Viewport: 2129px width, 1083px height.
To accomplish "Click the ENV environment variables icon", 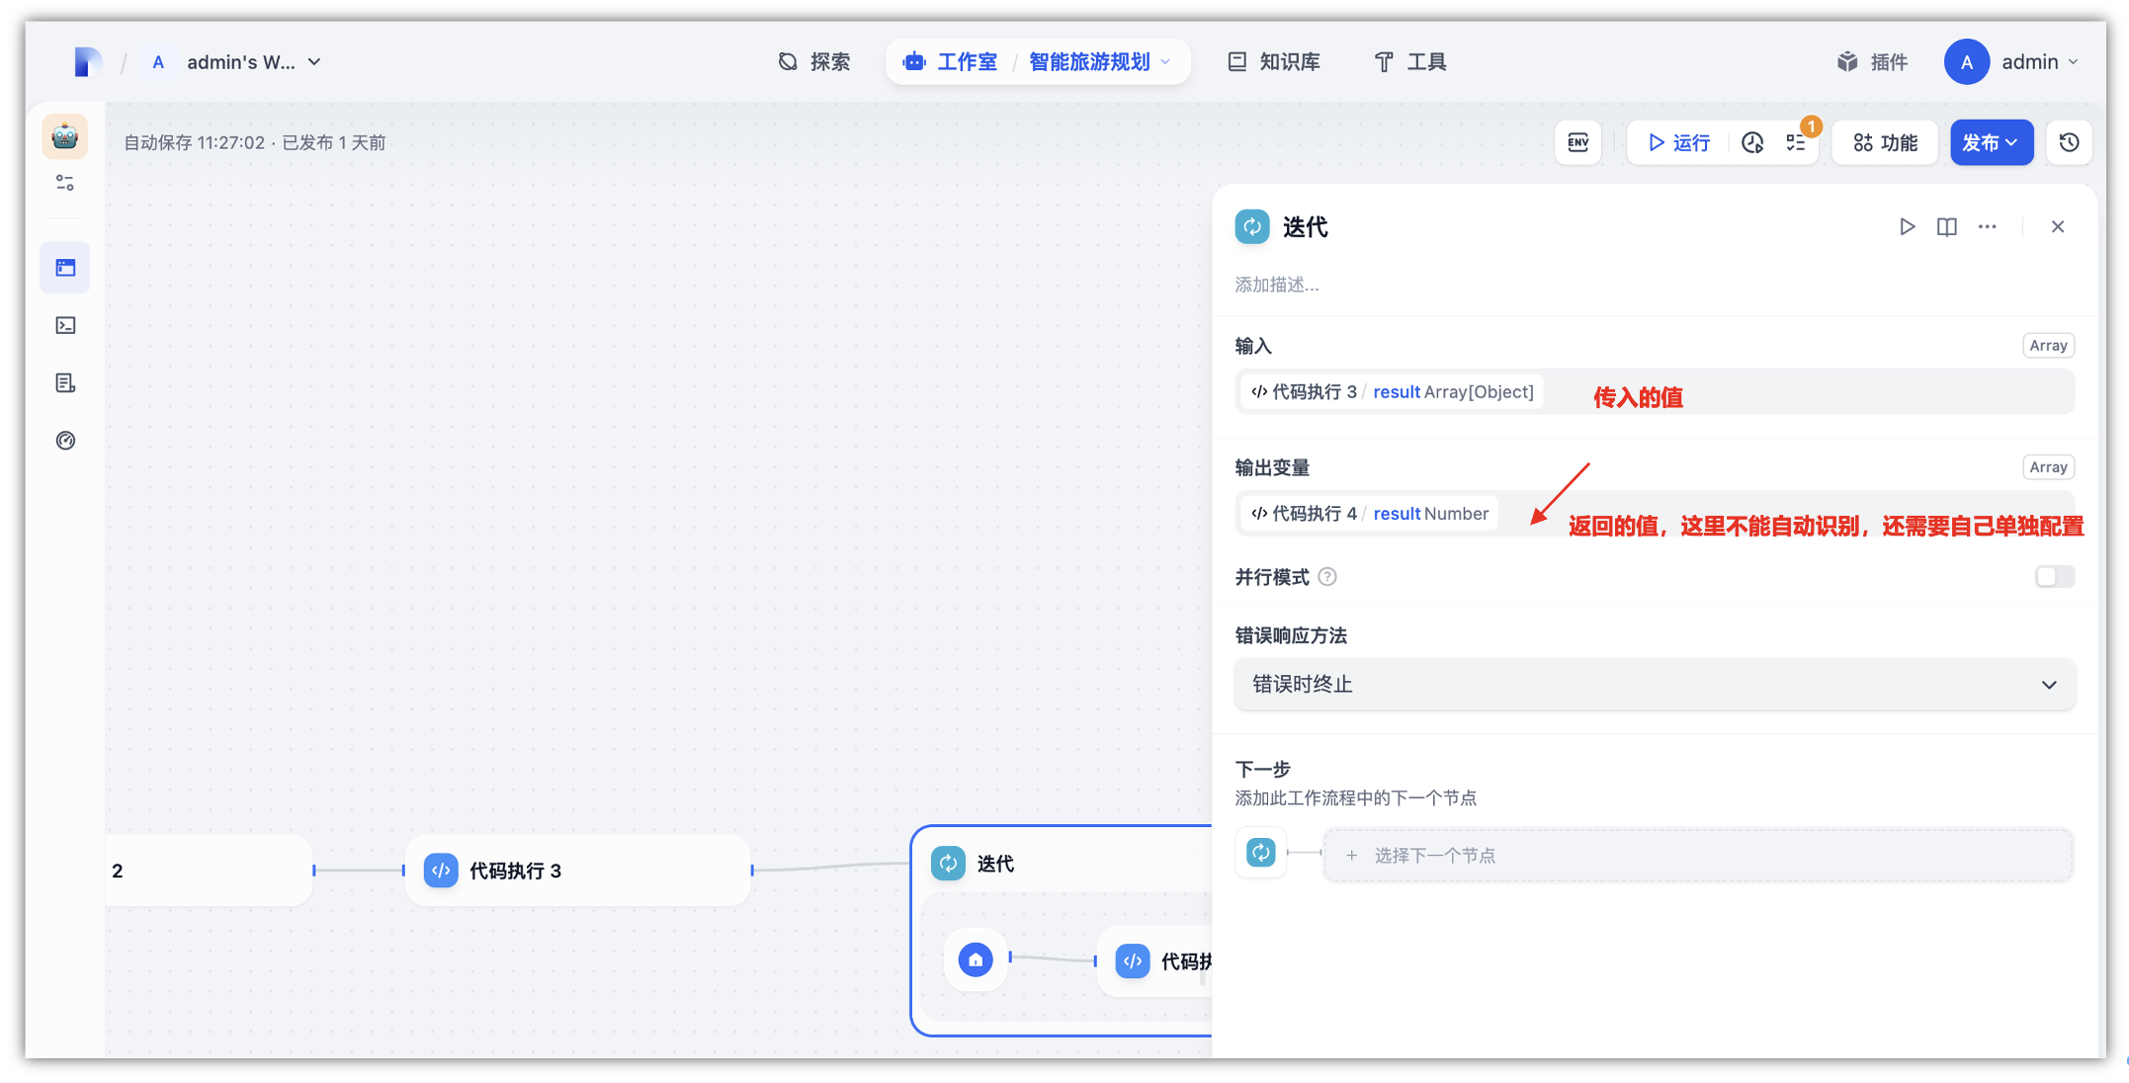I will pos(1577,142).
